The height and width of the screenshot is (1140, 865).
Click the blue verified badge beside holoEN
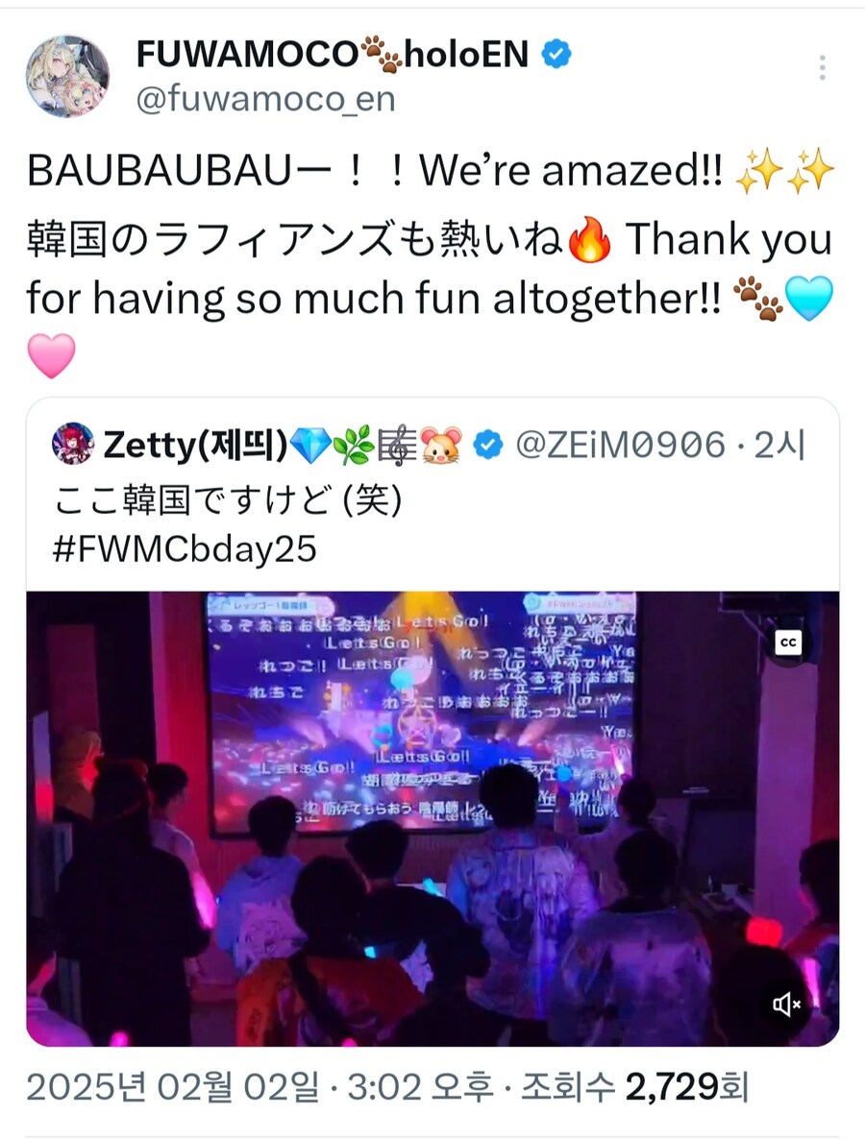click(x=556, y=55)
